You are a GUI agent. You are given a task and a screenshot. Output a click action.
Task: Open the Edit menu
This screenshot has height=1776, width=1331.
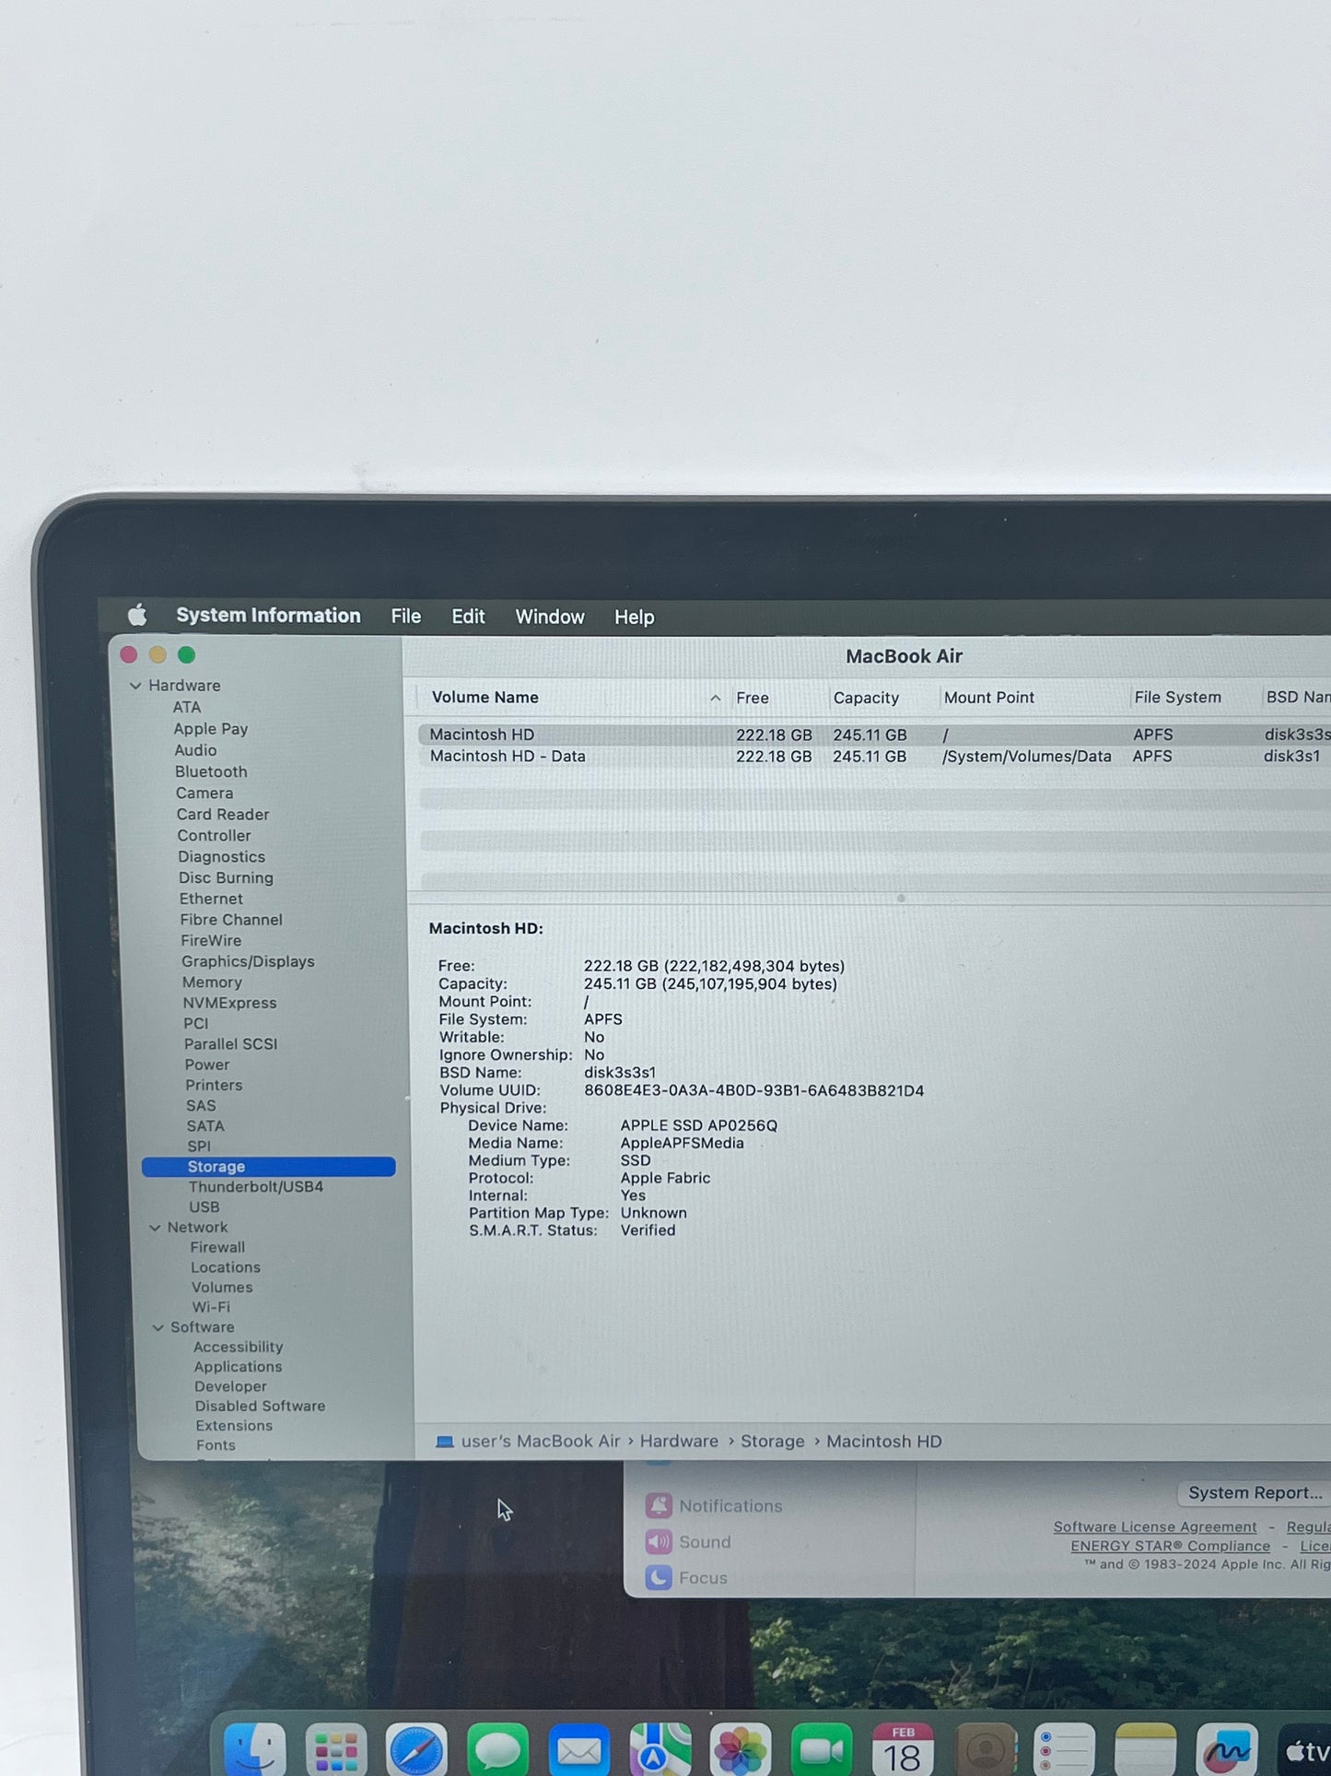pyautogui.click(x=468, y=617)
